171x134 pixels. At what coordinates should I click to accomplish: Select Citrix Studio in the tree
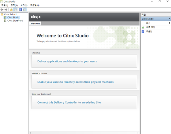(x=13, y=17)
